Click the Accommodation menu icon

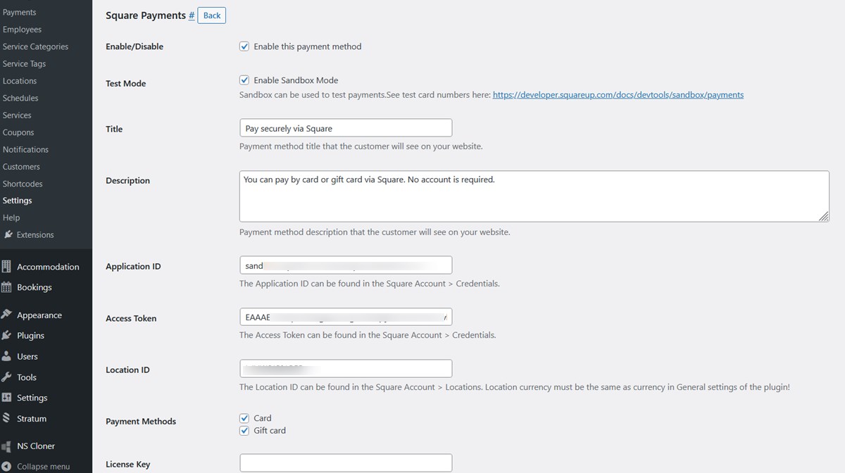point(6,267)
